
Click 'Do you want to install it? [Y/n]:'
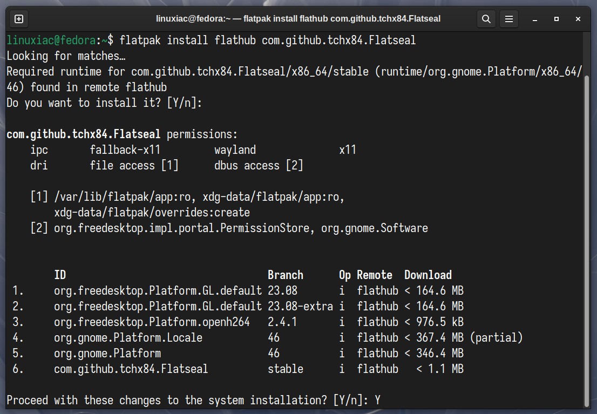pyautogui.click(x=104, y=103)
